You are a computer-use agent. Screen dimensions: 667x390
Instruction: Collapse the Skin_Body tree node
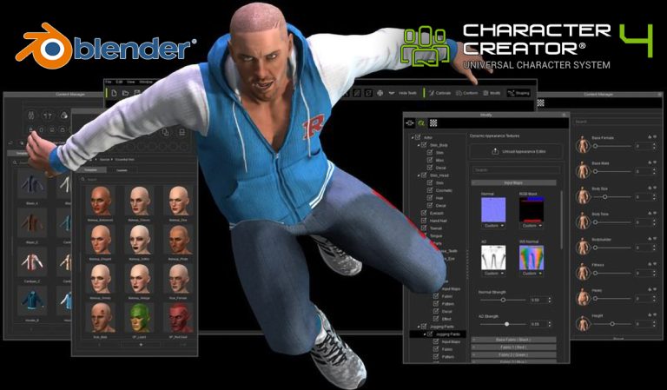[x=418, y=145]
